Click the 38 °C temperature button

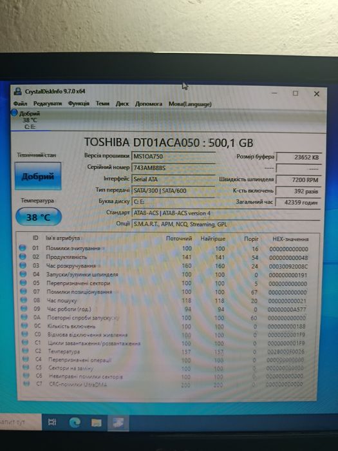(39, 217)
